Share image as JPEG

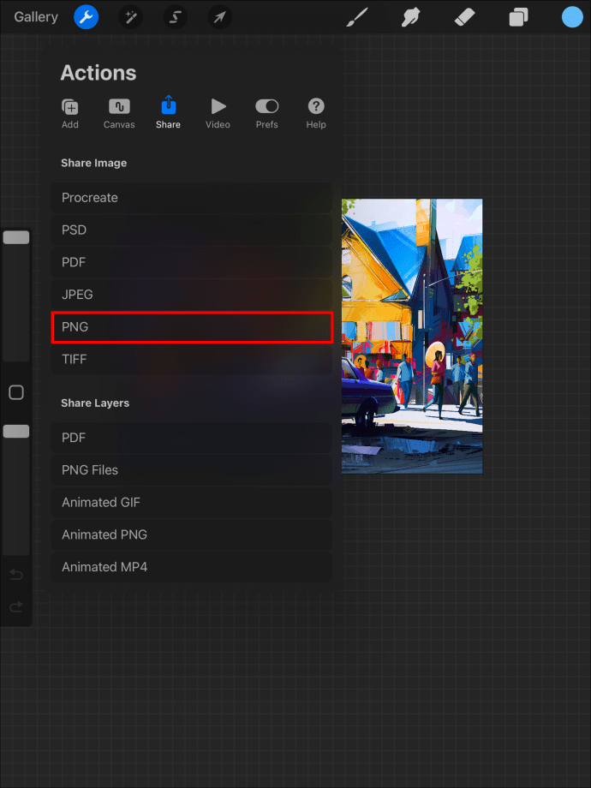(192, 295)
